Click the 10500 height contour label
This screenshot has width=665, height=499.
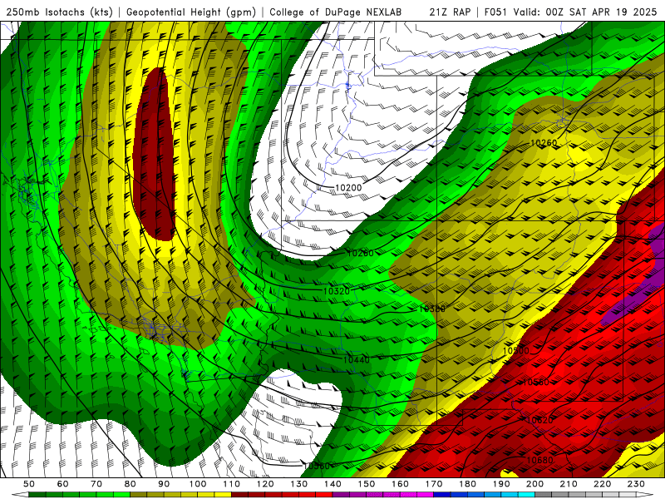pos(515,351)
